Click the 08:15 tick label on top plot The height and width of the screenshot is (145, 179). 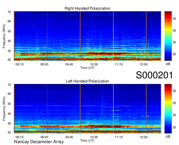click(19, 64)
